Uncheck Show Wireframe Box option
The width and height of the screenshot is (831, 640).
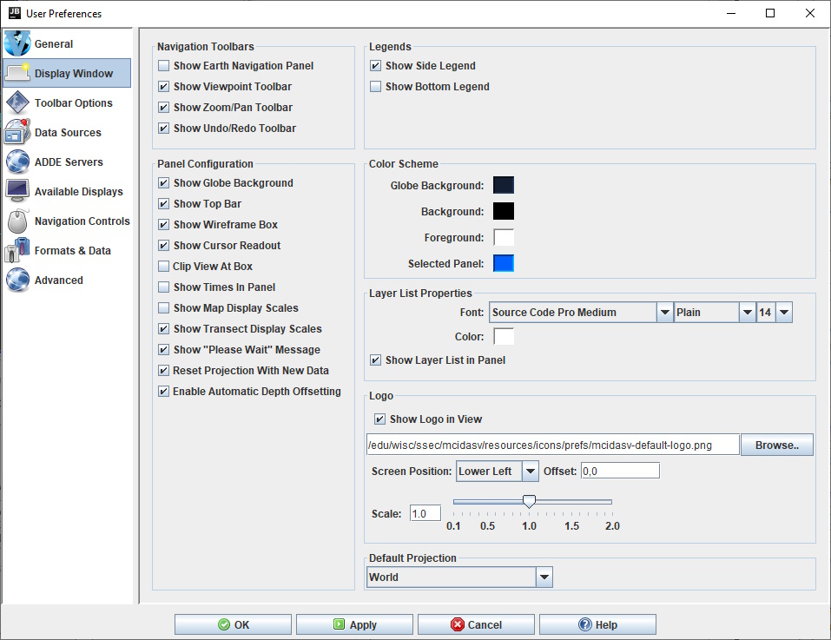[164, 225]
